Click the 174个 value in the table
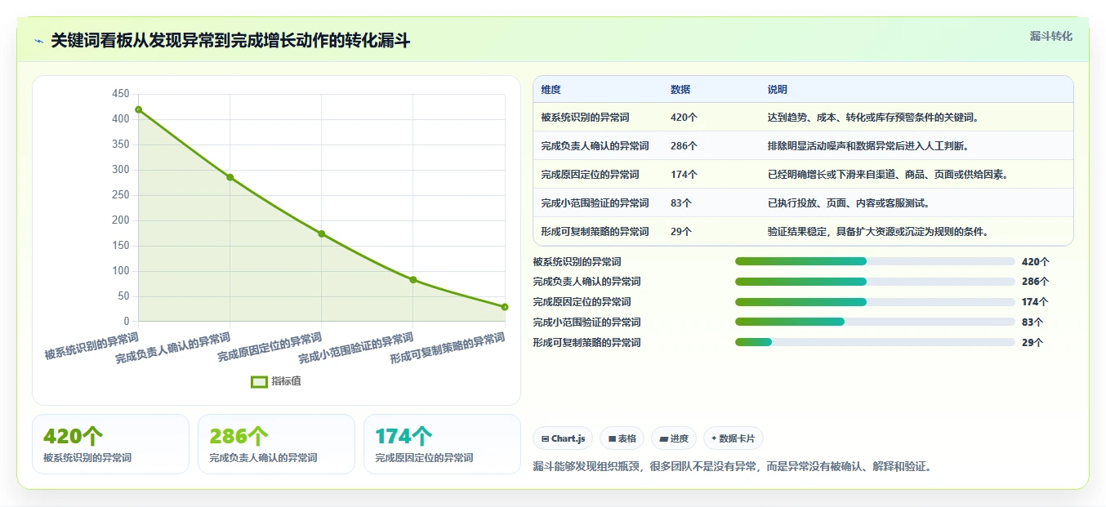1106x507 pixels. (x=684, y=175)
